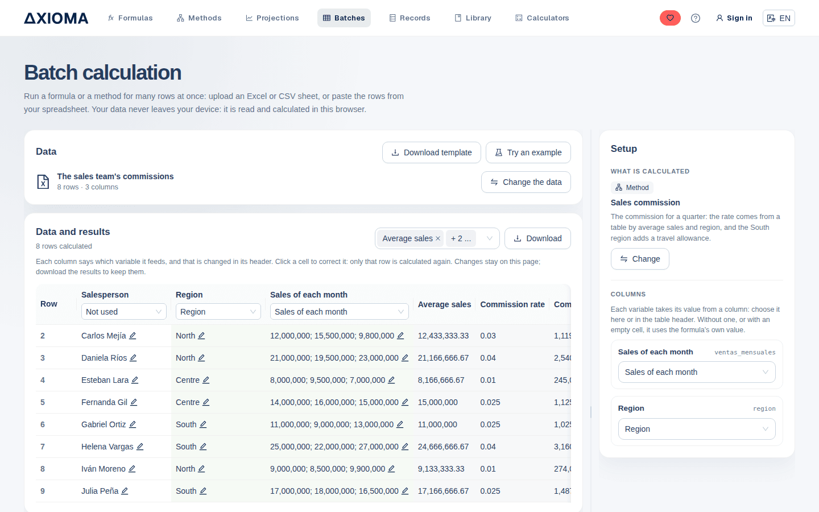Switch to Projections page

click(x=272, y=18)
